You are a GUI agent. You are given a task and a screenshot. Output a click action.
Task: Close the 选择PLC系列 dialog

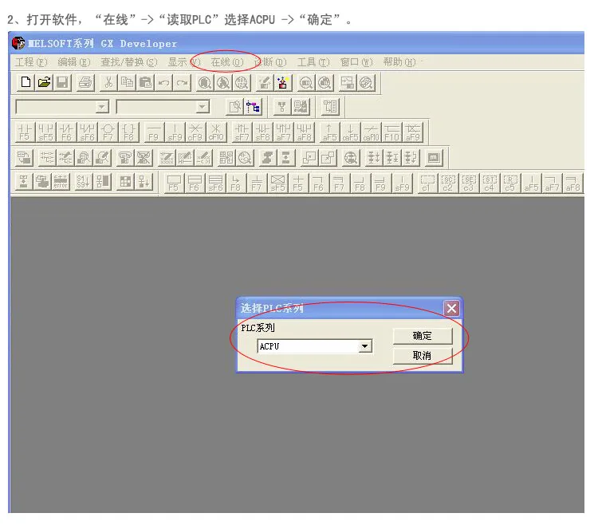451,308
